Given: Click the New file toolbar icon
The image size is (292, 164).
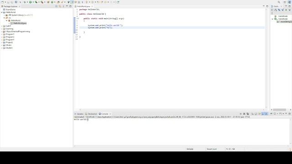Looking at the screenshot, I should pyautogui.click(x=3, y=2).
